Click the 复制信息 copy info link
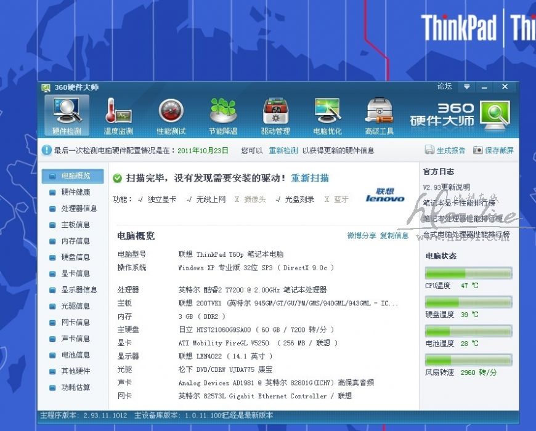 [x=394, y=235]
